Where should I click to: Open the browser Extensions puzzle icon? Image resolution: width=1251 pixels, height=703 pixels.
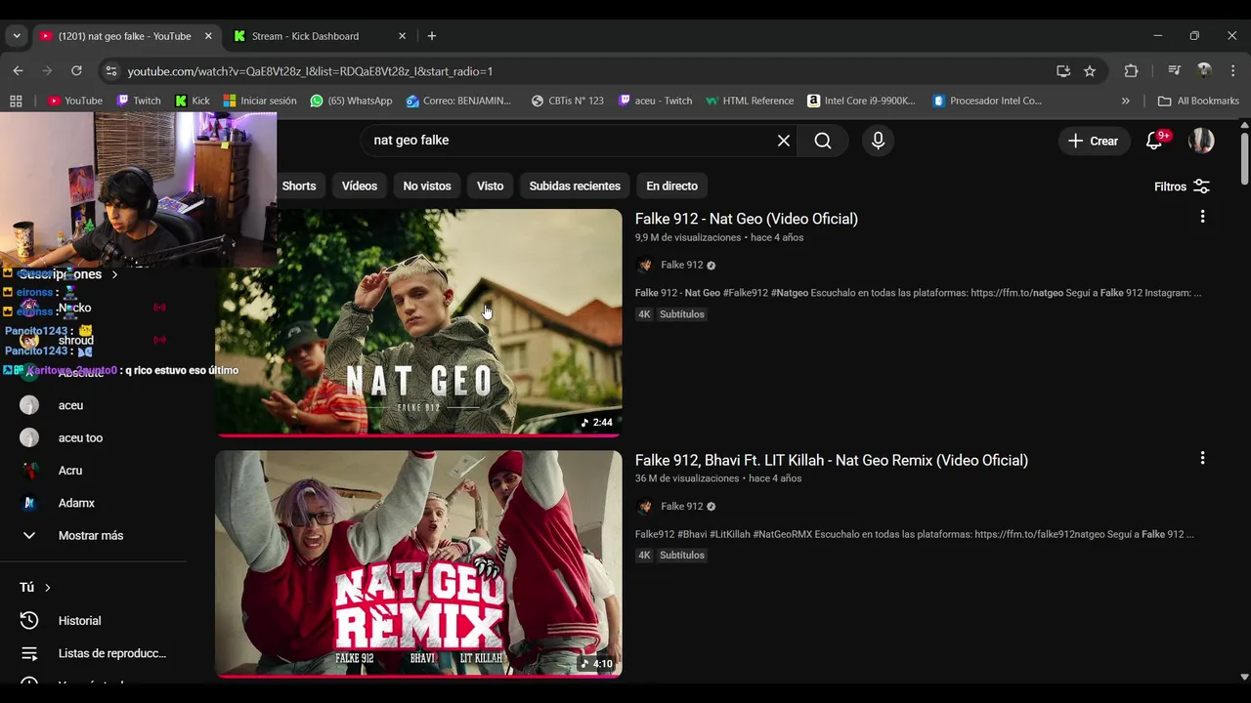click(1131, 71)
